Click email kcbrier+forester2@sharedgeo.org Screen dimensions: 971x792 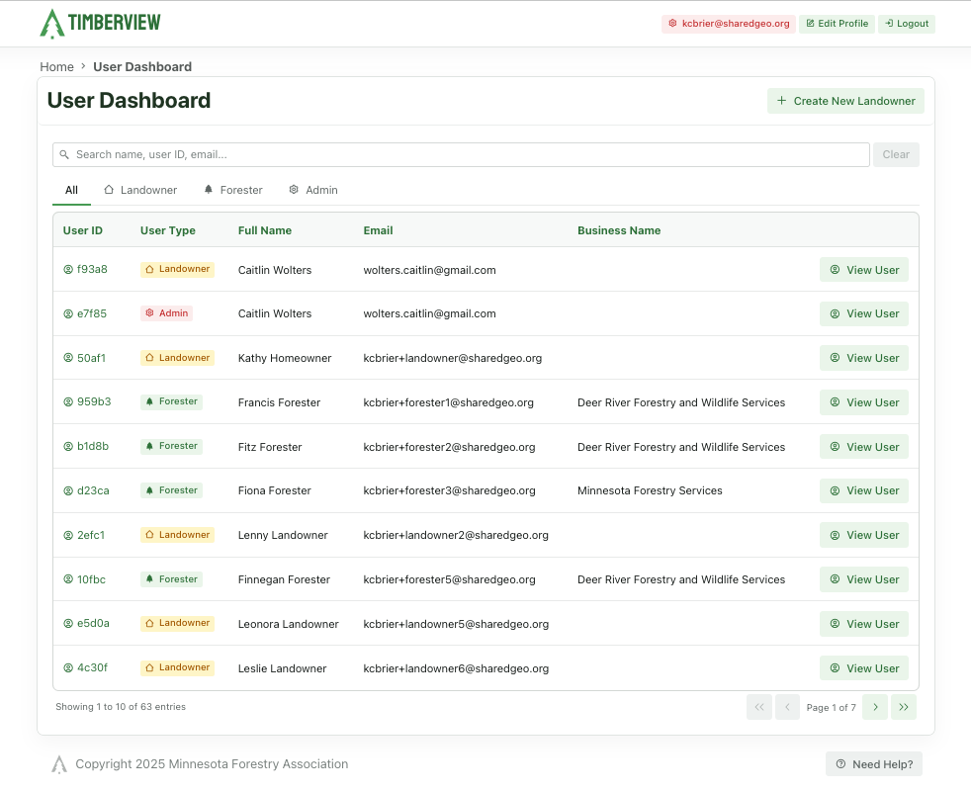pyautogui.click(x=449, y=447)
